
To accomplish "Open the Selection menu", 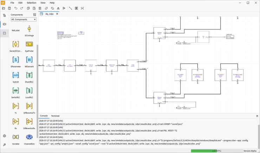I will tap(32, 3).
